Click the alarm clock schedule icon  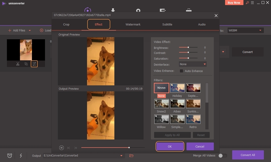click(10, 156)
